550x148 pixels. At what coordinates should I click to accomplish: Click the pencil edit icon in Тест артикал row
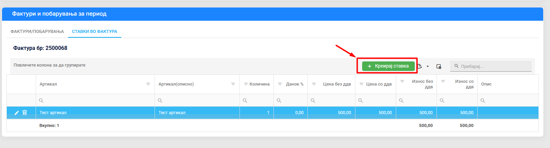click(17, 113)
